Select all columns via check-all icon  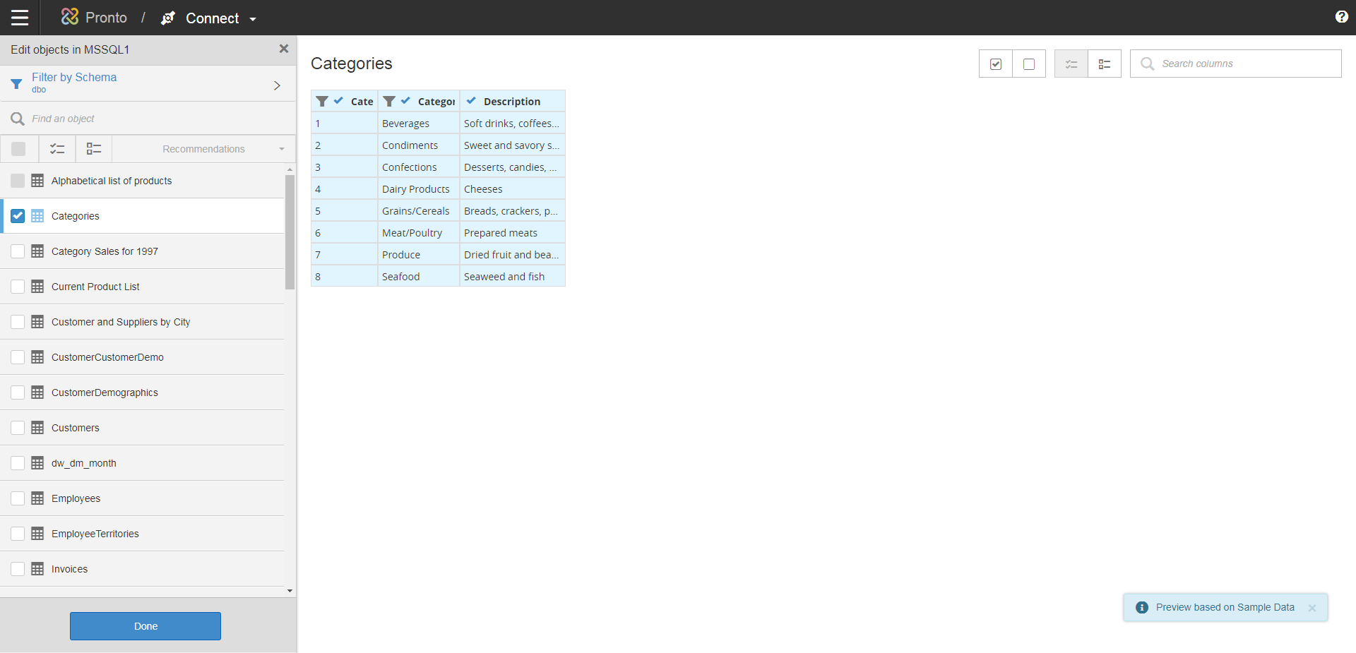pyautogui.click(x=996, y=64)
